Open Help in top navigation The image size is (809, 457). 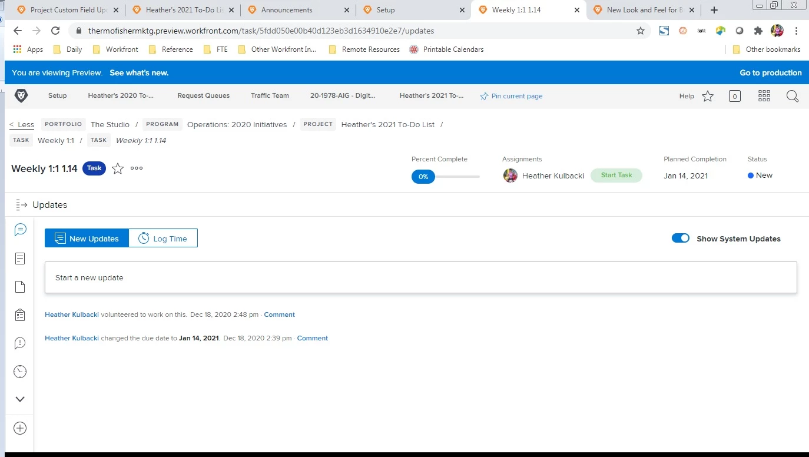coord(687,96)
